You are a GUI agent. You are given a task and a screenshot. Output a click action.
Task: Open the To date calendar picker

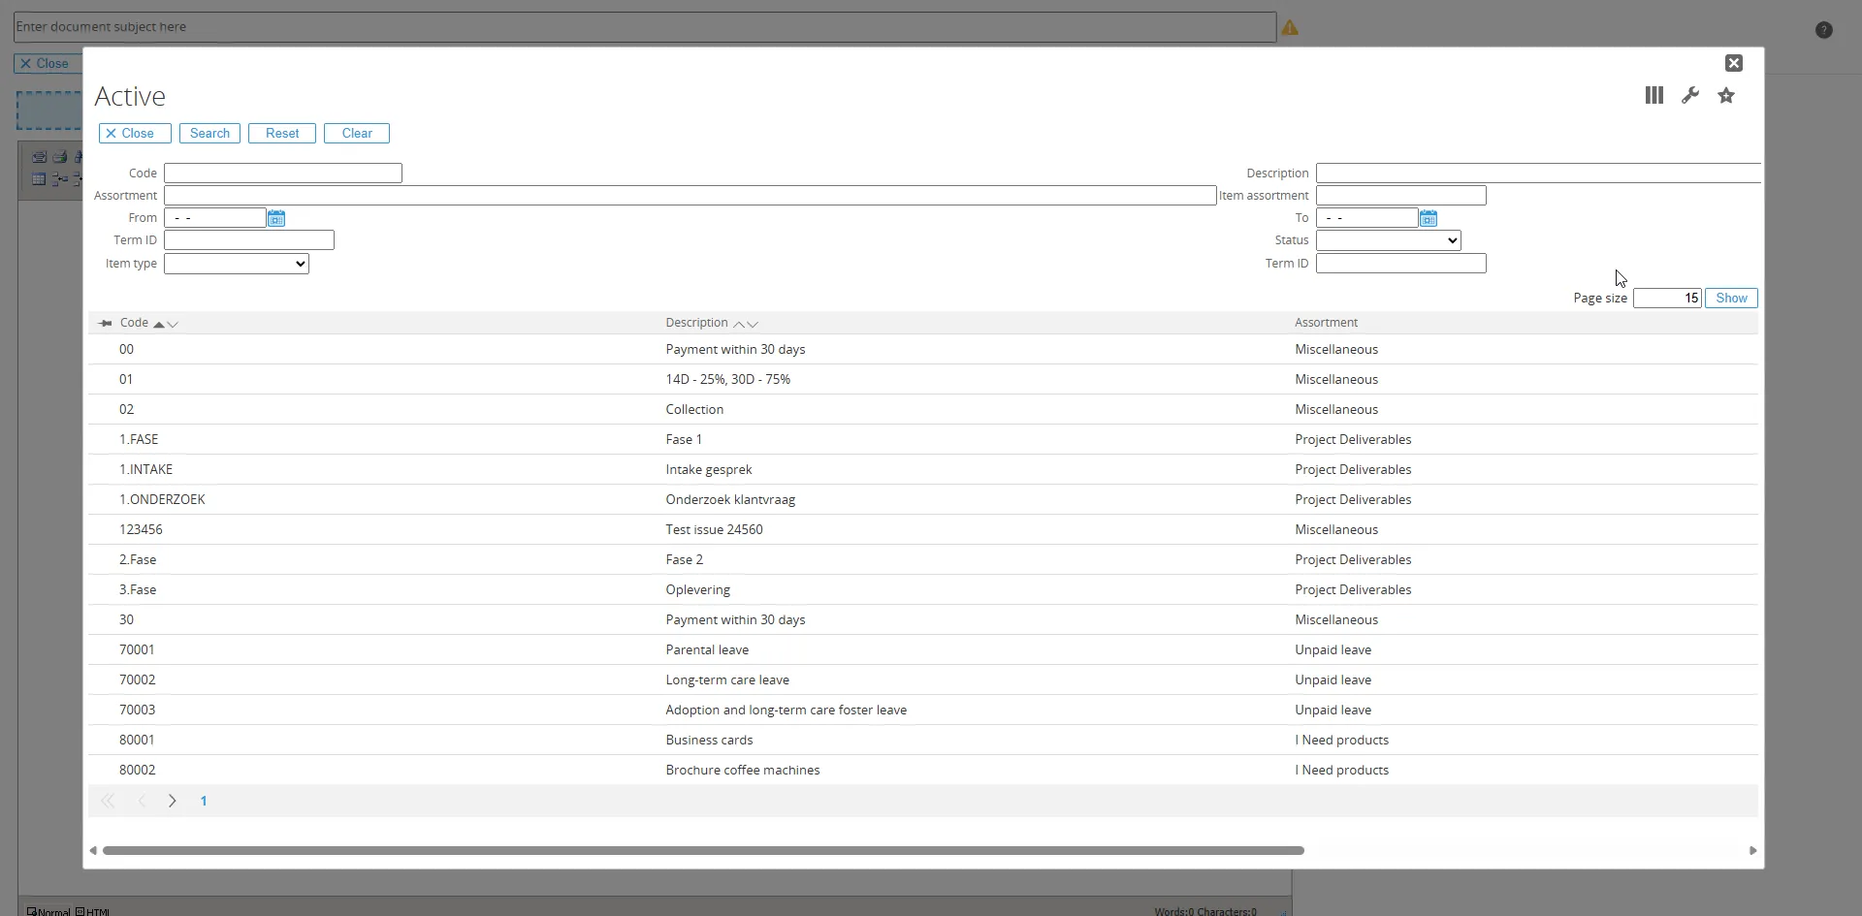1429,218
